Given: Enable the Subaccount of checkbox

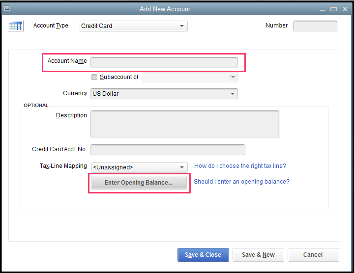Looking at the screenshot, I should point(94,77).
